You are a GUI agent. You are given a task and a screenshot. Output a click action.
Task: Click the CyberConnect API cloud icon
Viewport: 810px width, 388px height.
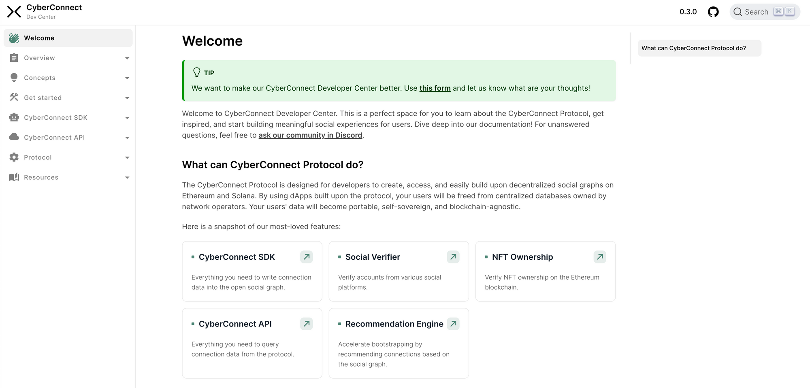coord(14,137)
